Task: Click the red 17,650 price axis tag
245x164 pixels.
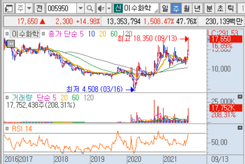Action: point(226,39)
